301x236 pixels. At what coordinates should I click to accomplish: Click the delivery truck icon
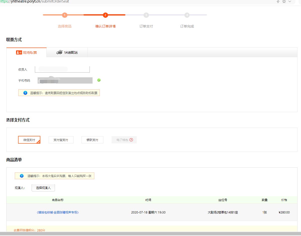point(59,52)
